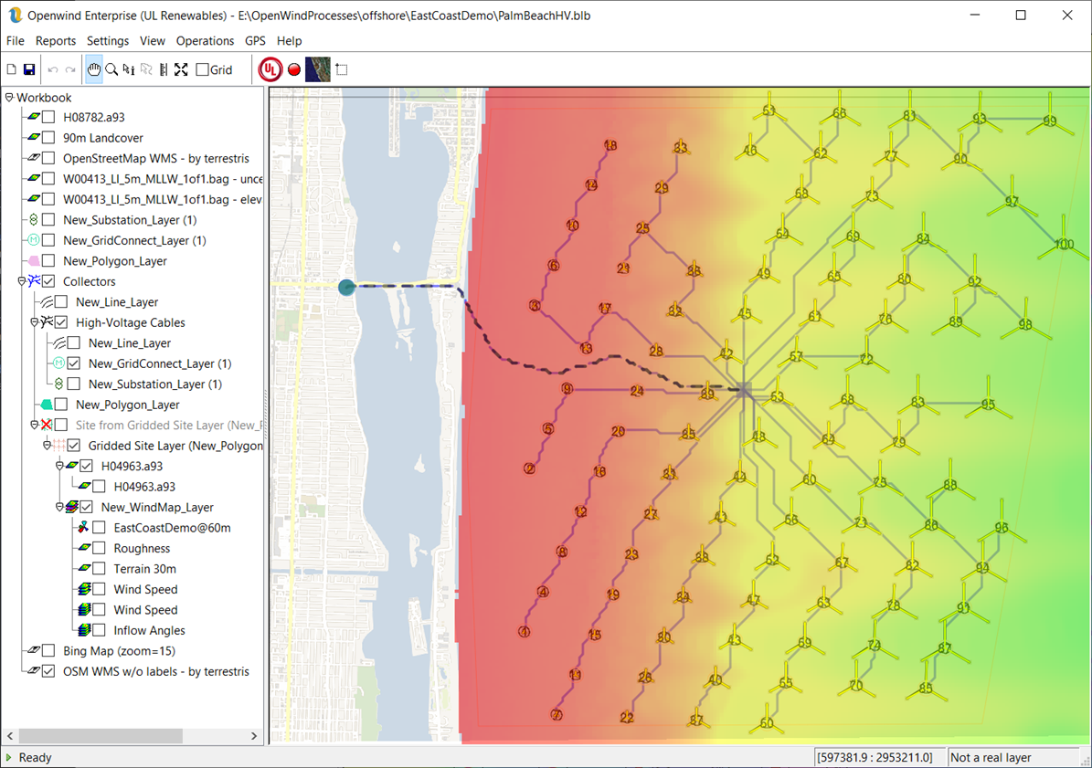Click the Ready status text
Screen dimensions: 1092x768
coord(35,758)
